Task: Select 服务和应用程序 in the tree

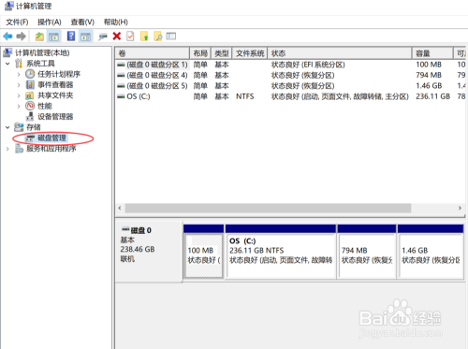Action: (51, 149)
